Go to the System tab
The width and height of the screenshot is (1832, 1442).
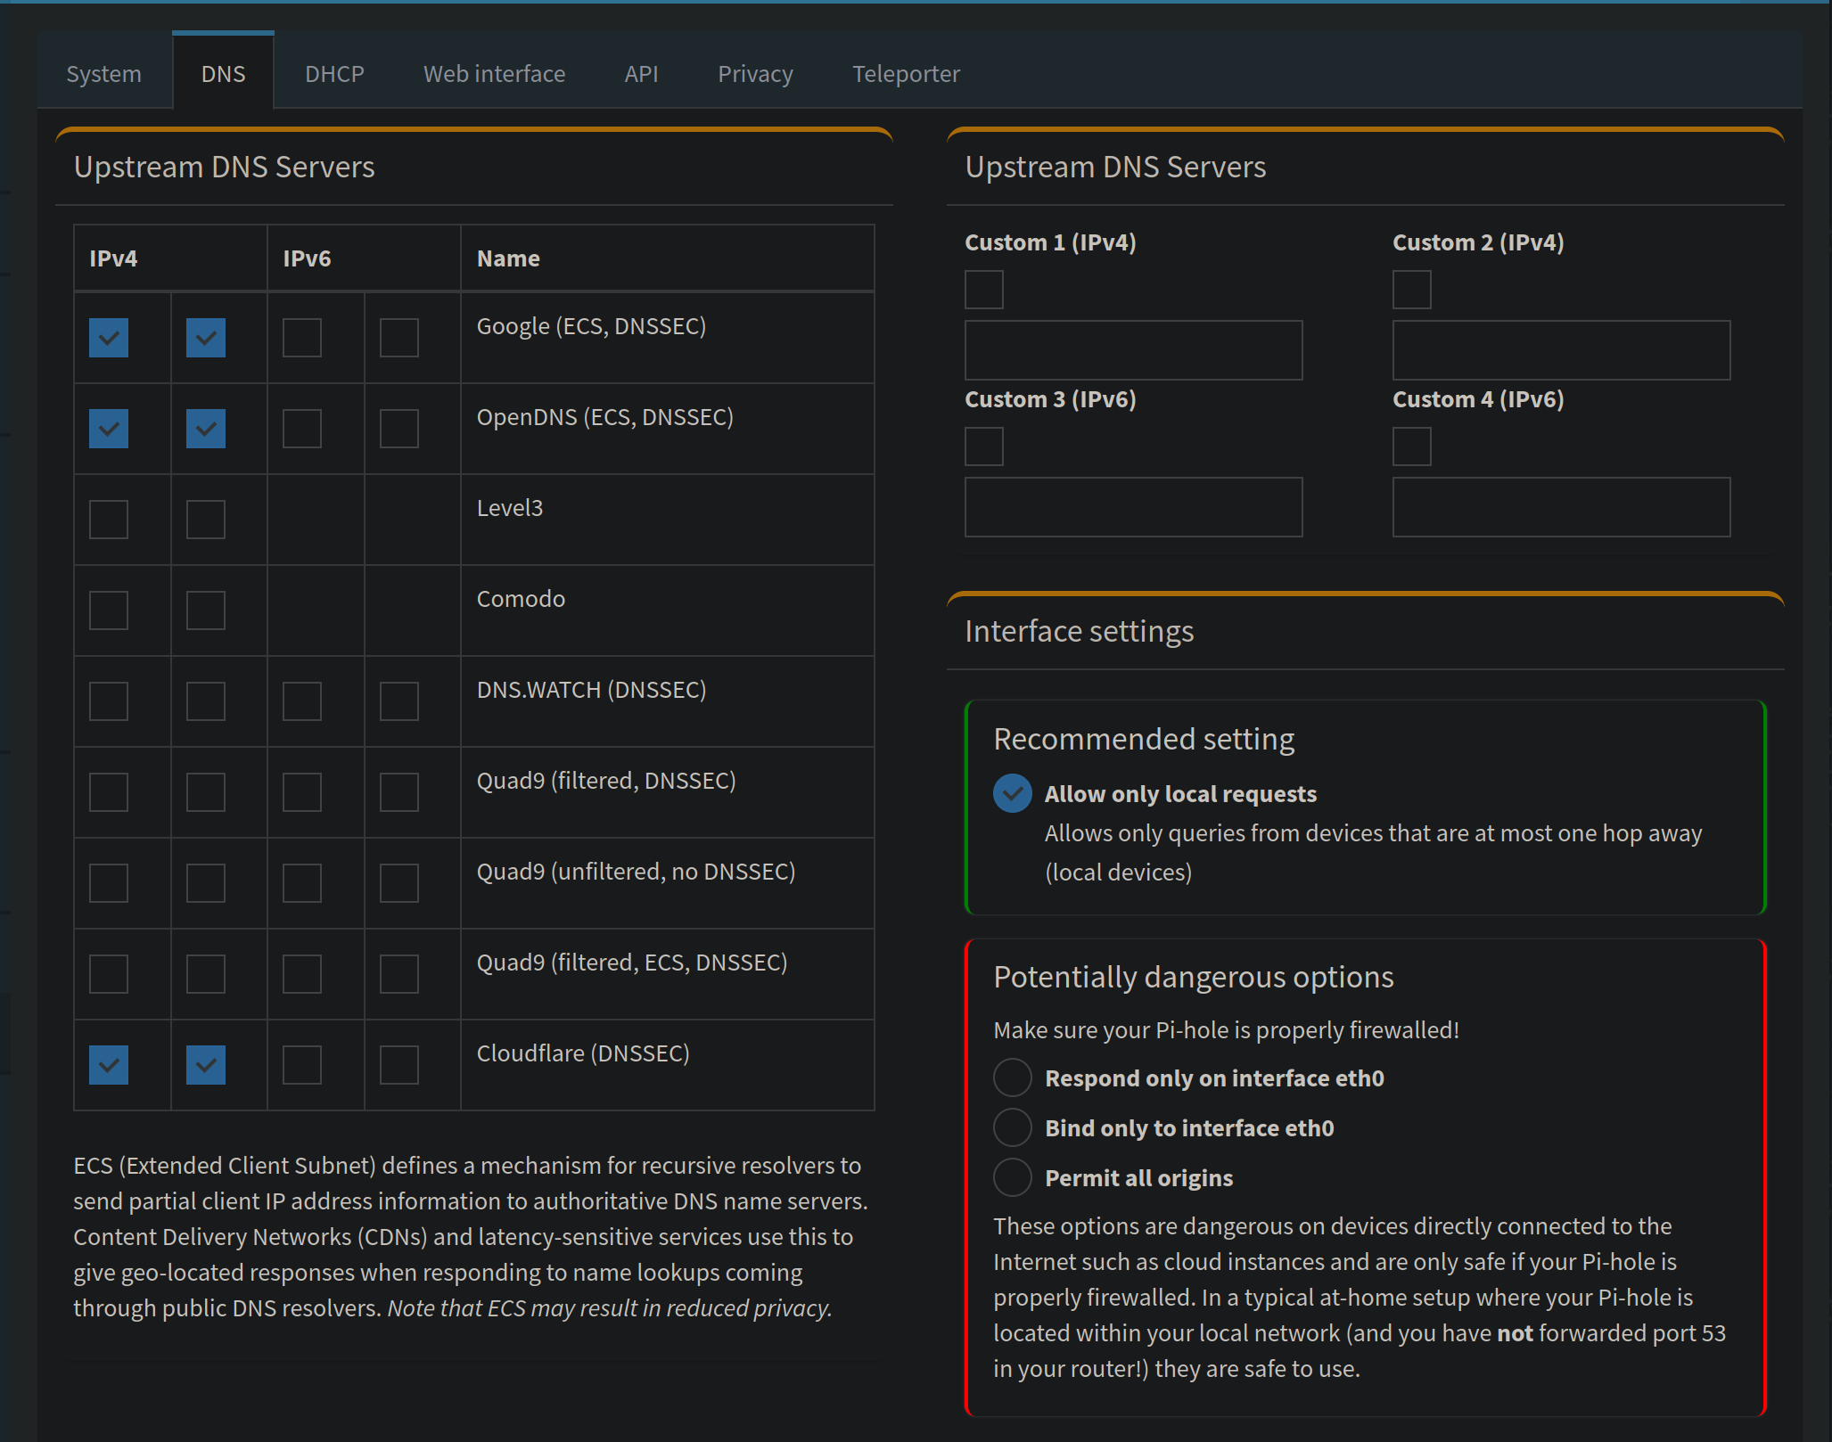click(x=103, y=74)
